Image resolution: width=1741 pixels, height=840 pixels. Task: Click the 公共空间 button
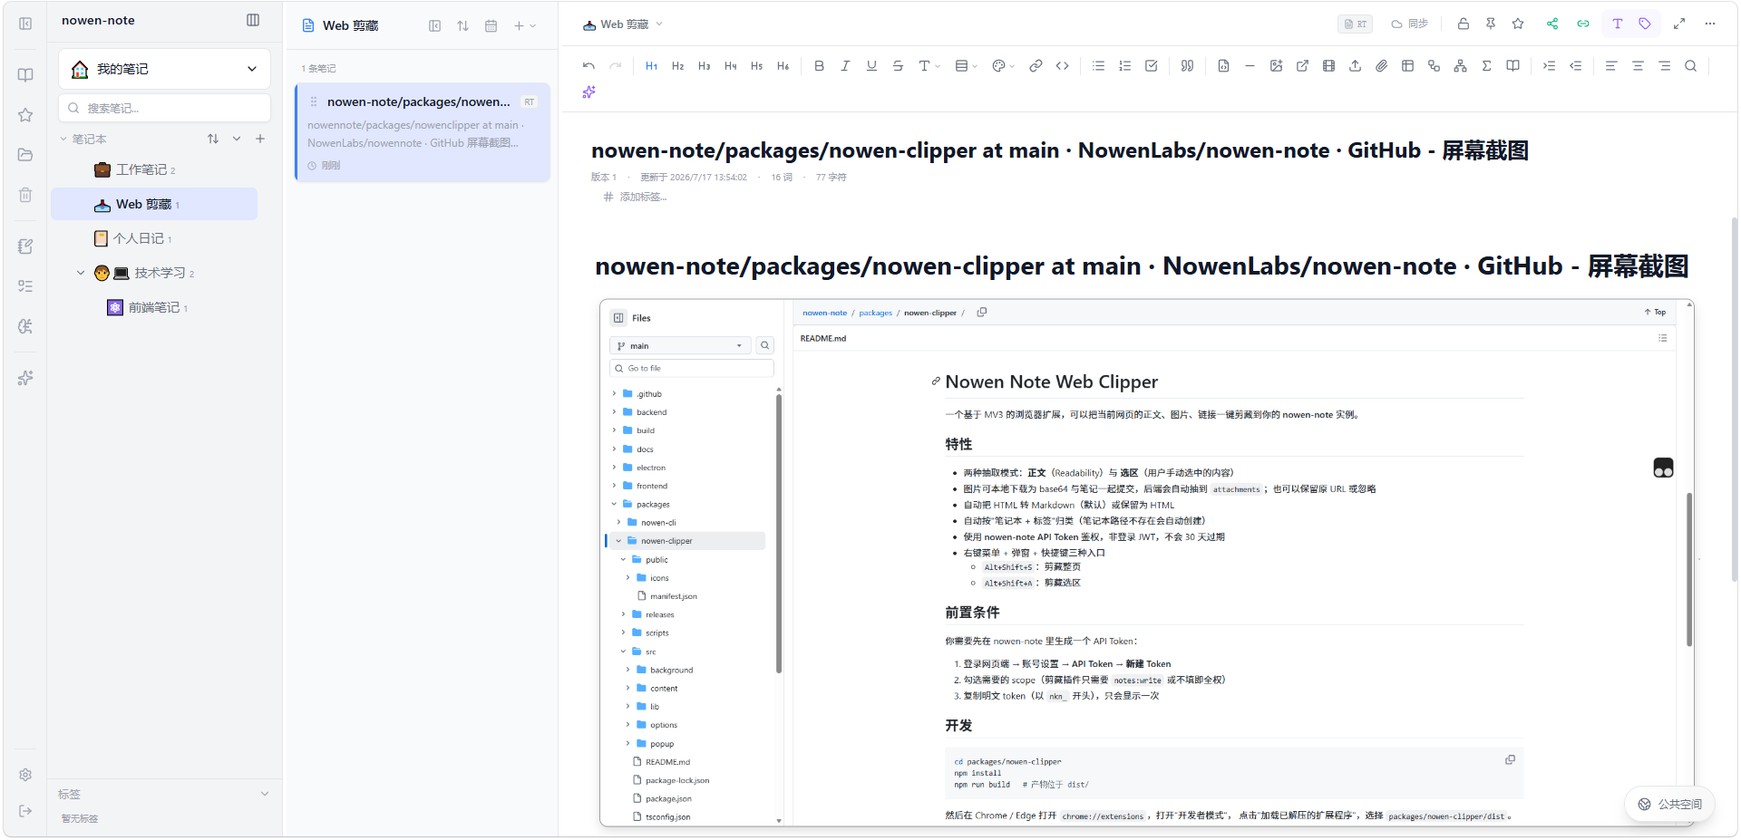tap(1669, 804)
